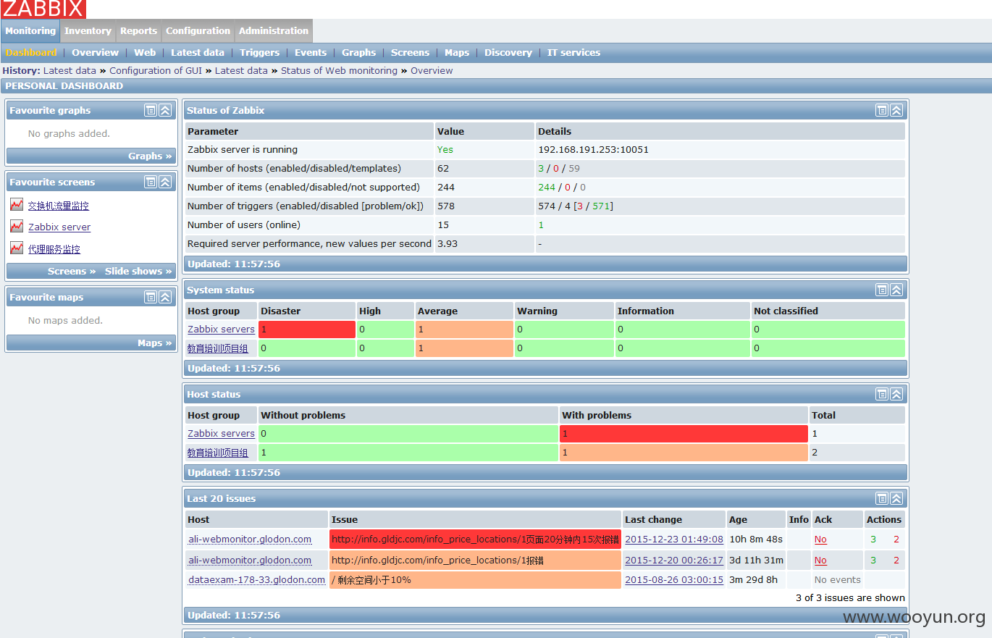Click the Overview history link at end
Viewport: 992px width, 638px height.
432,70
